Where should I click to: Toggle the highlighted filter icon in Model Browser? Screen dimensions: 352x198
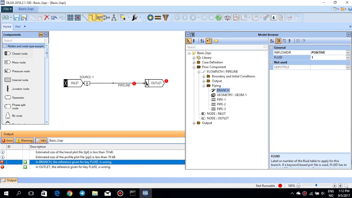coord(209,41)
